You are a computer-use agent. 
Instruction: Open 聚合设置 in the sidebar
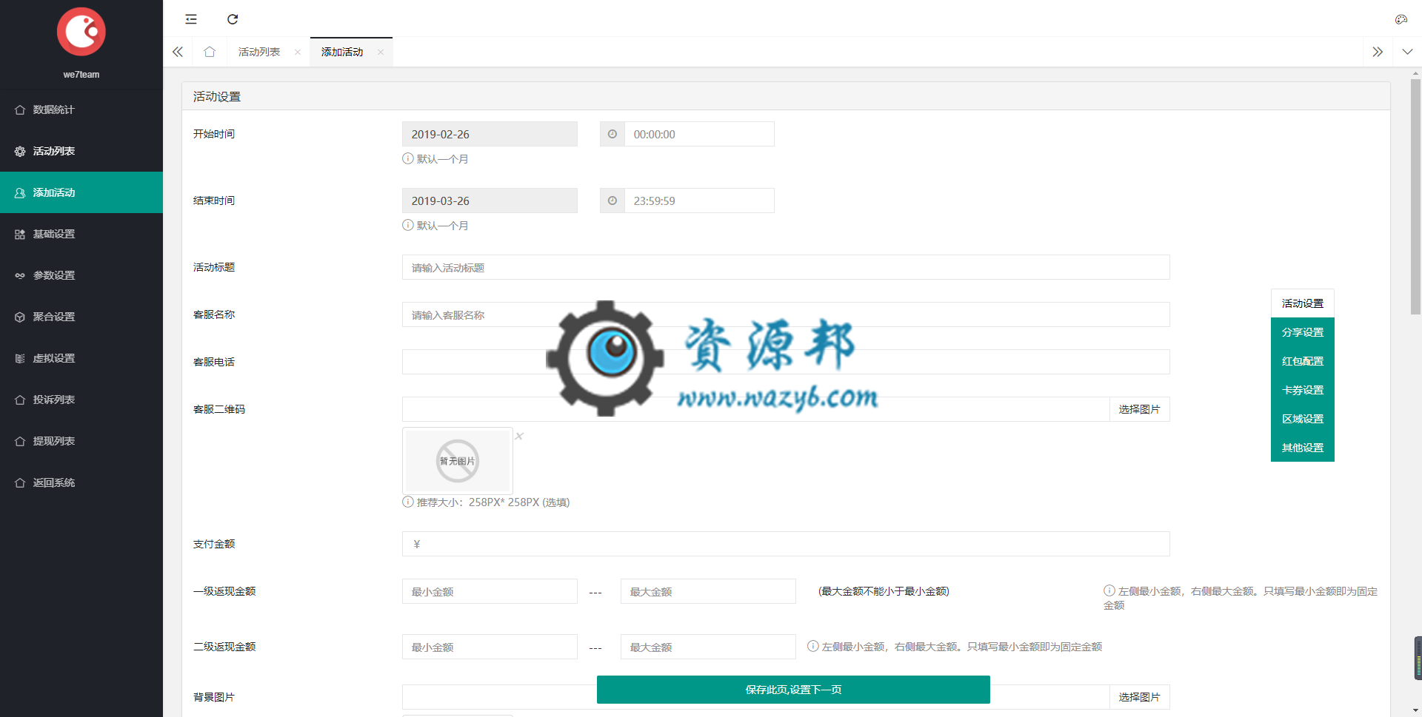click(81, 317)
